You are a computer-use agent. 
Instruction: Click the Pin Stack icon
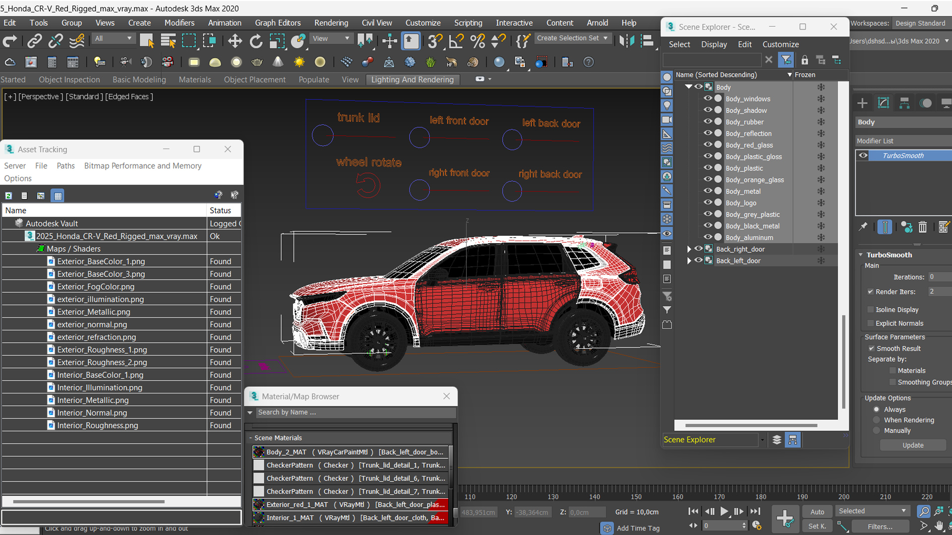coord(863,227)
